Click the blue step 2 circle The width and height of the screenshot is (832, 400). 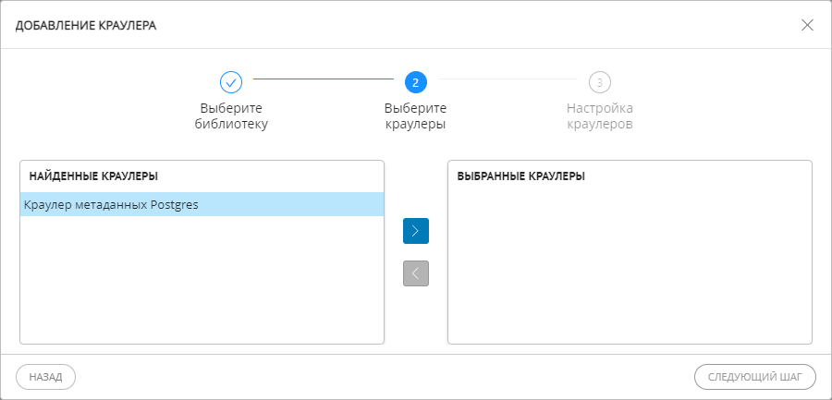(415, 82)
